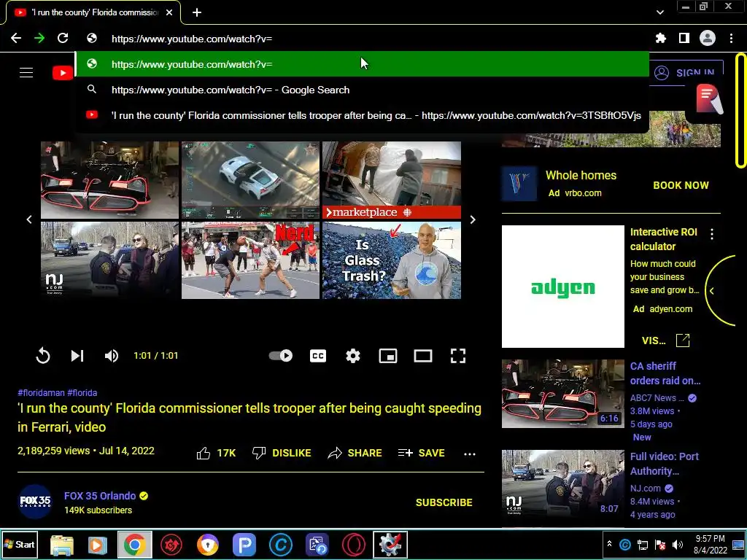
Task: Click the DISLIKE button
Action: coord(282,453)
